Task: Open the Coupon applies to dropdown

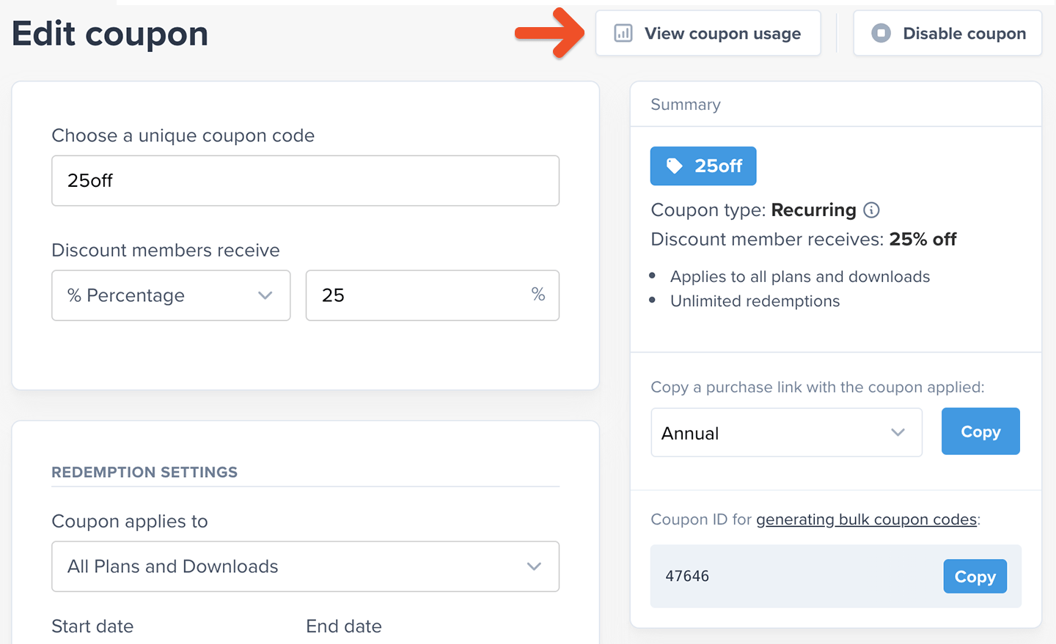Action: tap(305, 566)
